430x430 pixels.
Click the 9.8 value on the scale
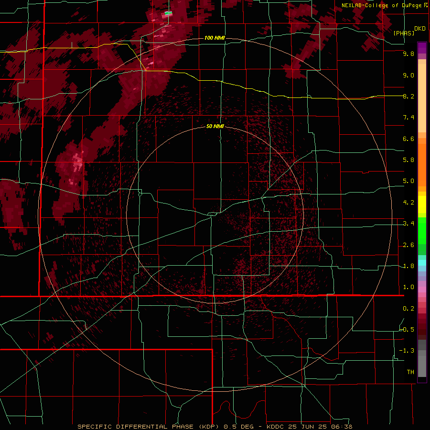click(x=408, y=54)
